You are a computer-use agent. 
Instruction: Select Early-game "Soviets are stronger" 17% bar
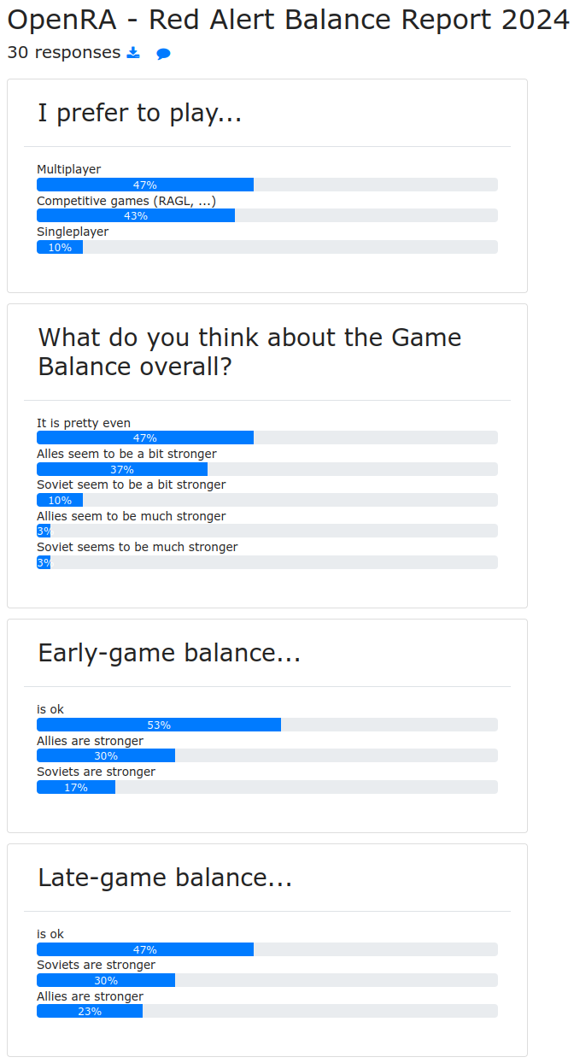click(x=76, y=787)
